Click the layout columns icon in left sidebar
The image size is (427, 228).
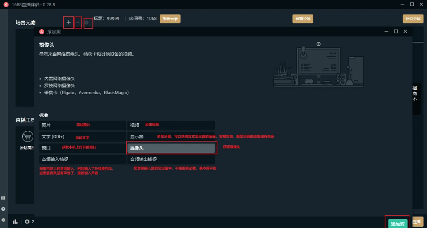pos(4,198)
